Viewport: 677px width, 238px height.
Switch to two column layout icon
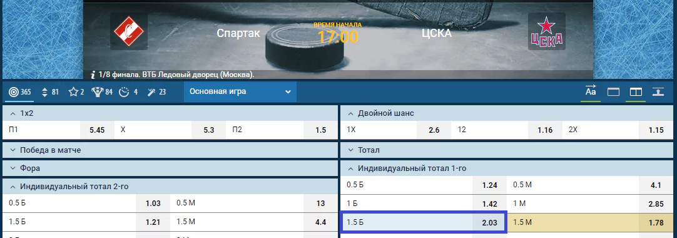(x=636, y=92)
